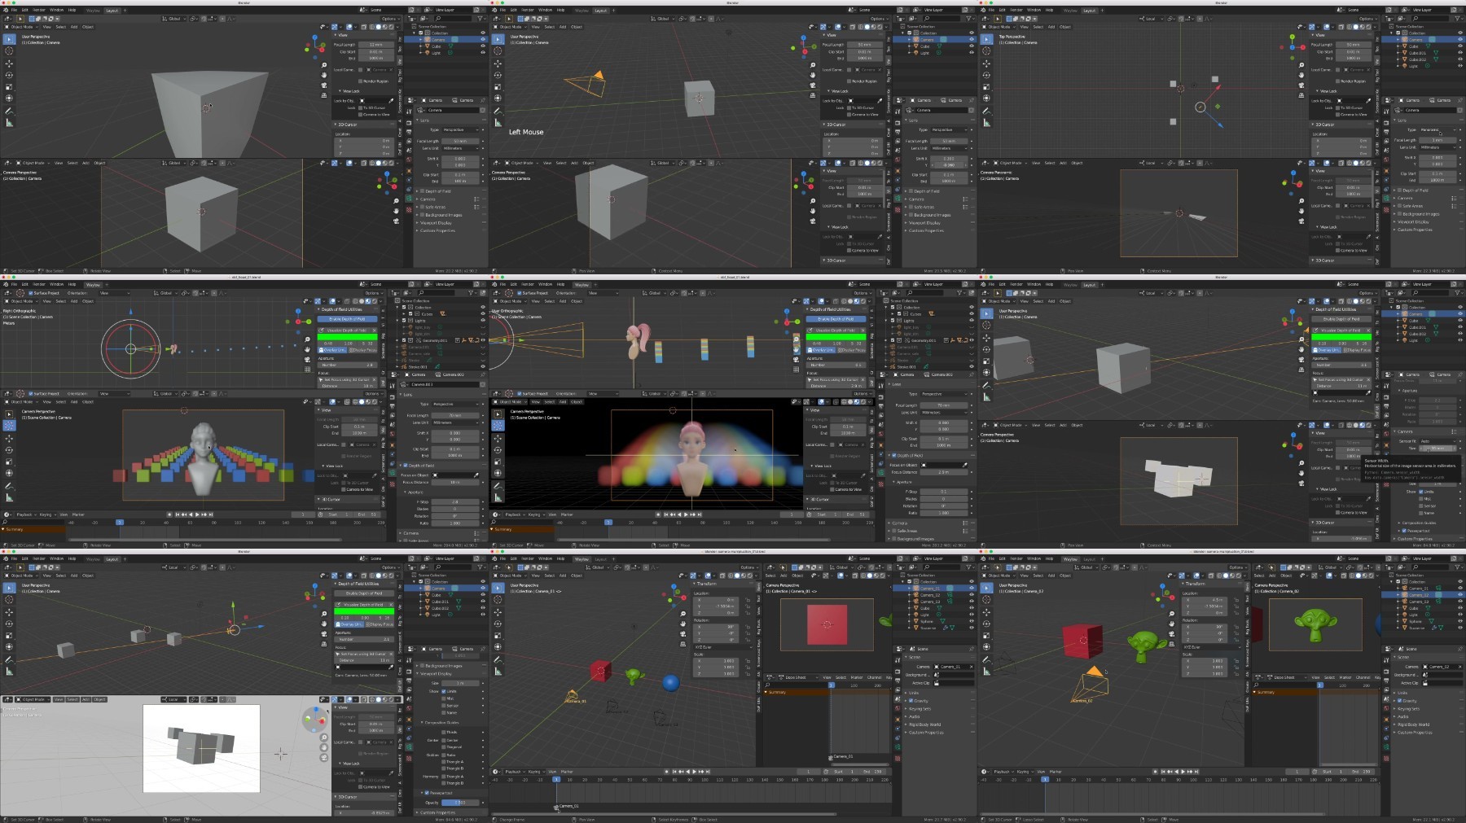Select the Measure tool in the stretched-cube window
This screenshot has width=1466, height=823.
click(10, 123)
